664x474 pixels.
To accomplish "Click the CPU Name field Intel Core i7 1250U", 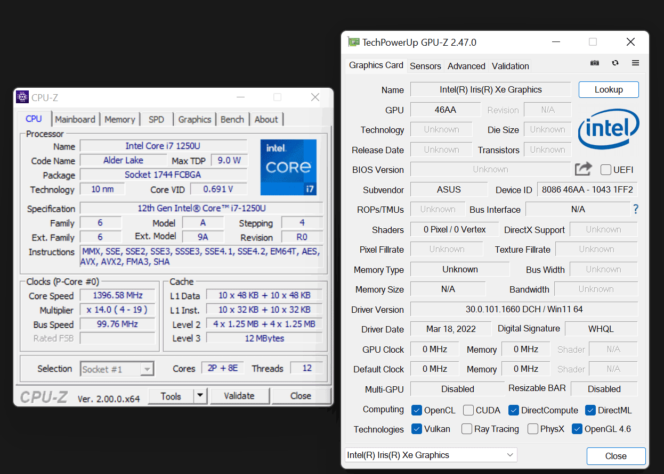I will (x=164, y=146).
